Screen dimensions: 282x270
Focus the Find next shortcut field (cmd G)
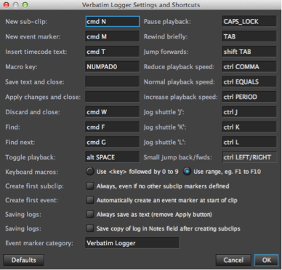113,142
